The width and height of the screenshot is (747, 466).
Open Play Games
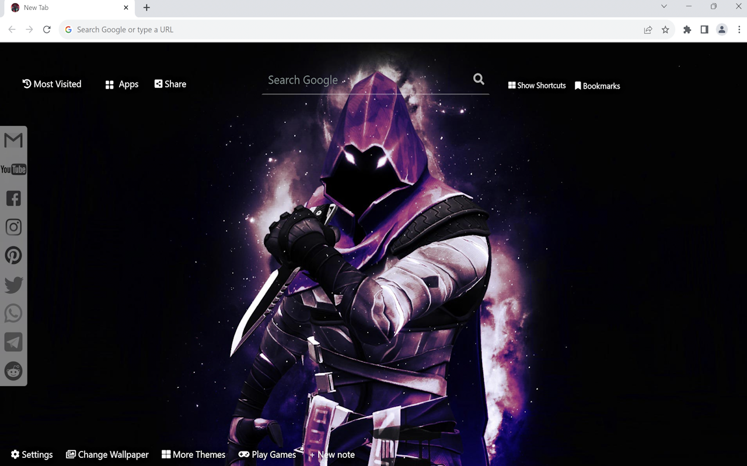267,454
